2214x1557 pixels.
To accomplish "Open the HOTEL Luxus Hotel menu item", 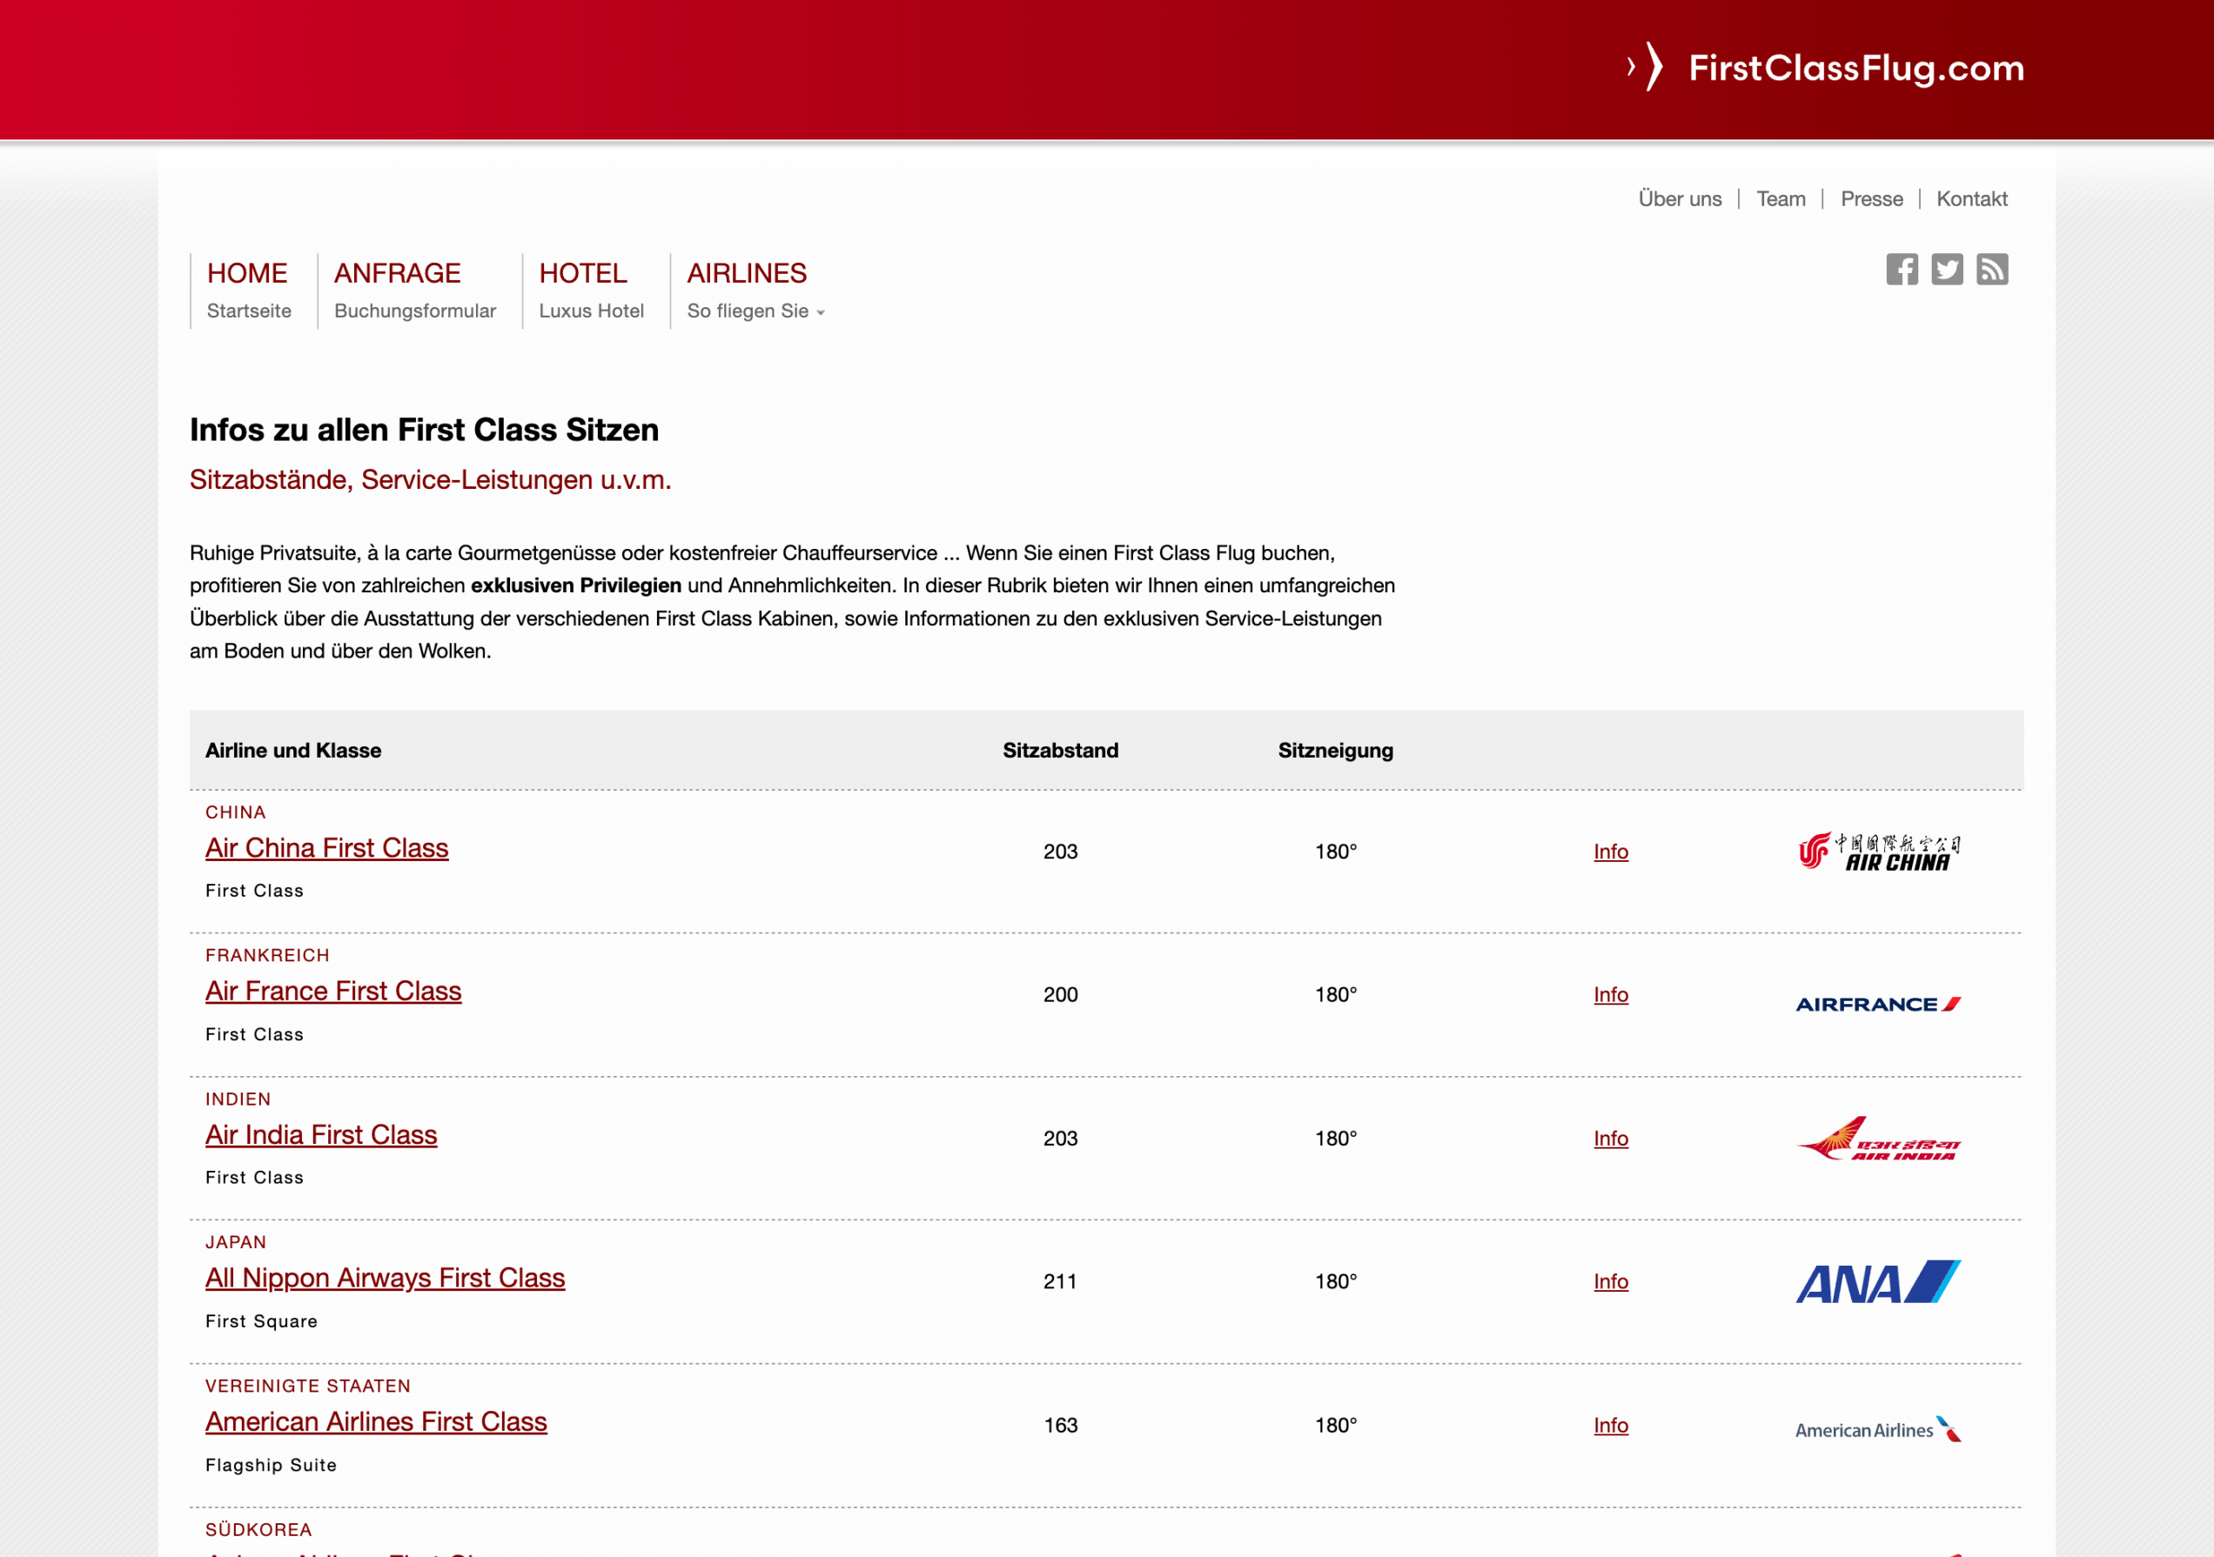I will tap(590, 290).
